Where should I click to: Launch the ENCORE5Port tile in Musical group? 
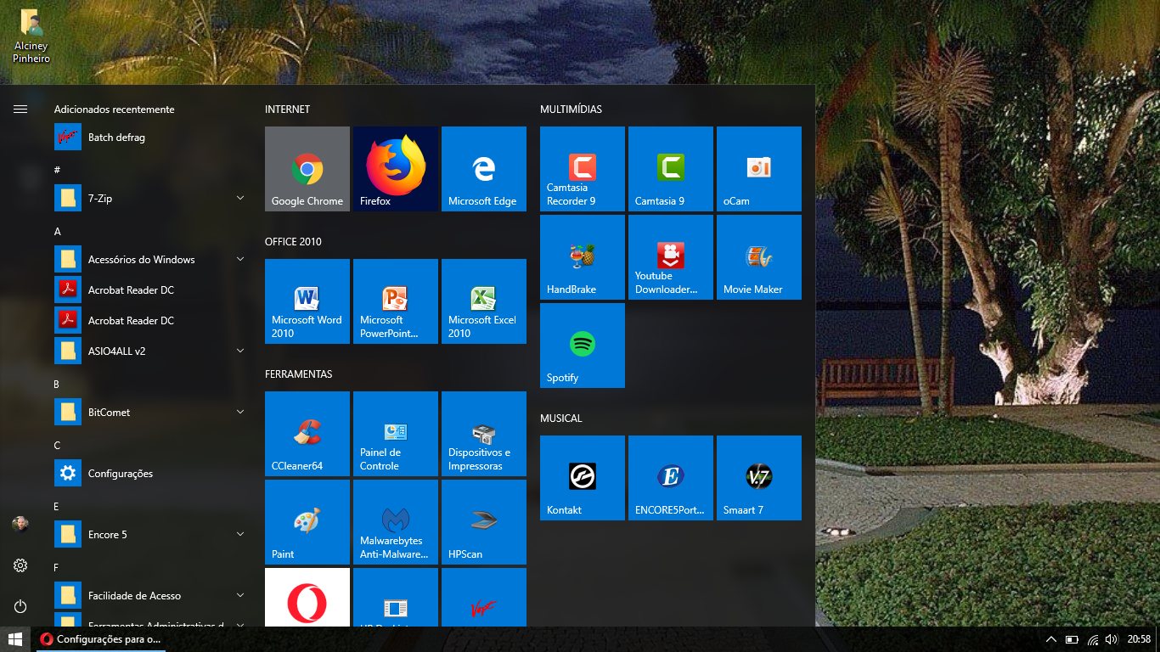coord(671,478)
